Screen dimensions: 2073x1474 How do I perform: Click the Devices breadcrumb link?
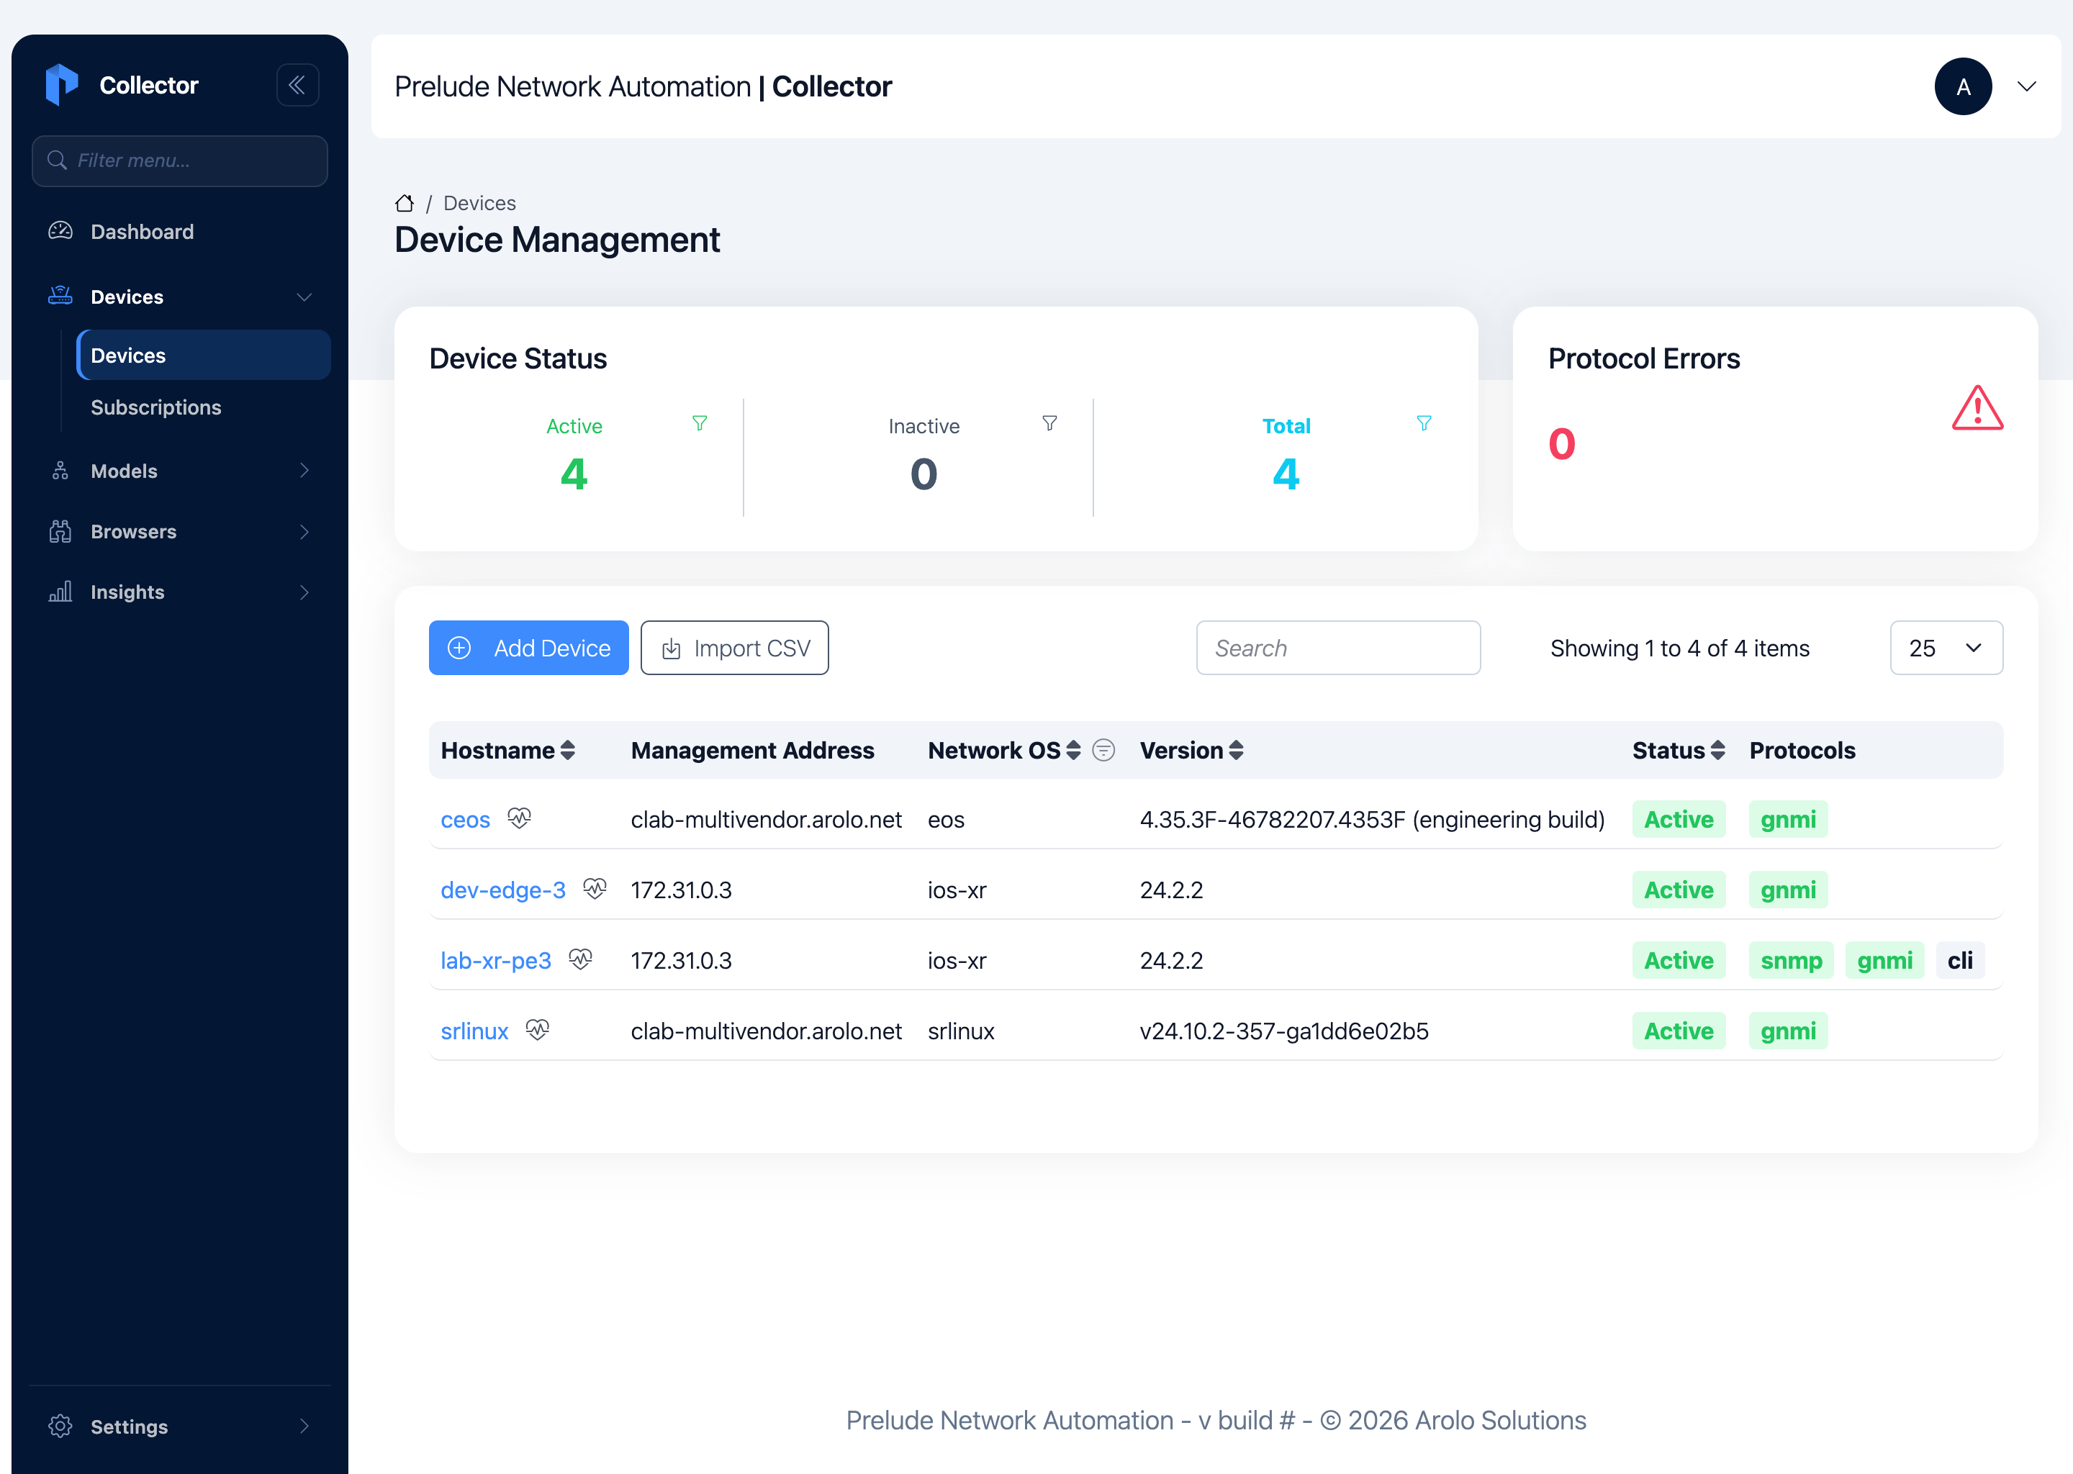(x=479, y=203)
